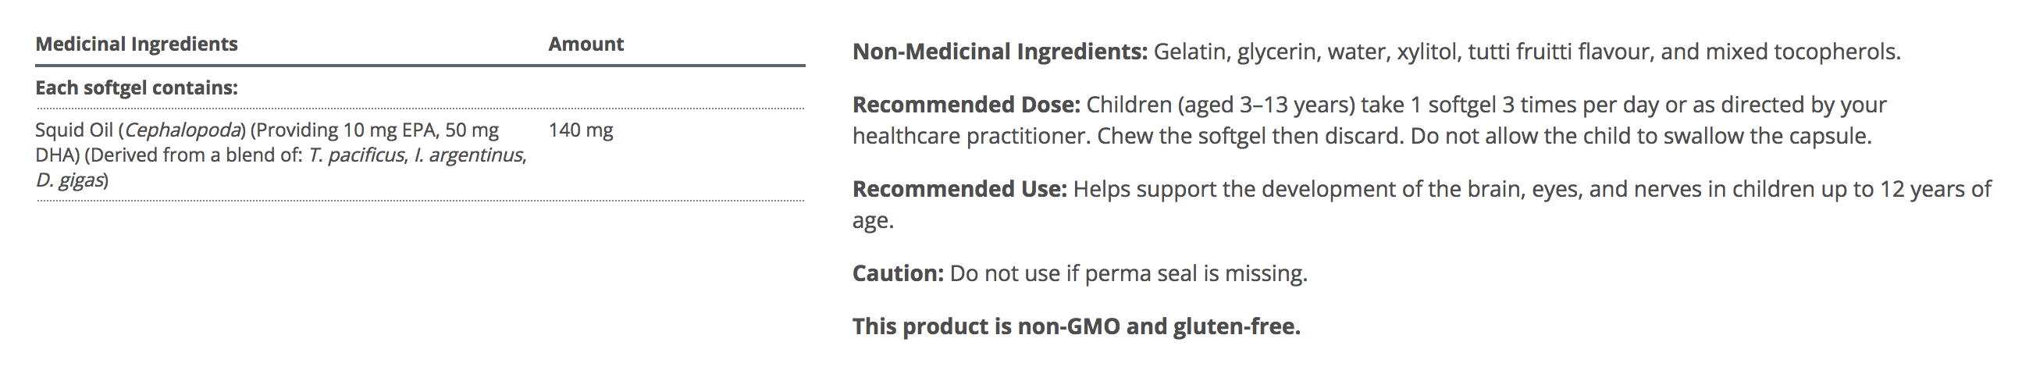Click the Amount column header
Screen dimensions: 2022x367
pyautogui.click(x=586, y=44)
